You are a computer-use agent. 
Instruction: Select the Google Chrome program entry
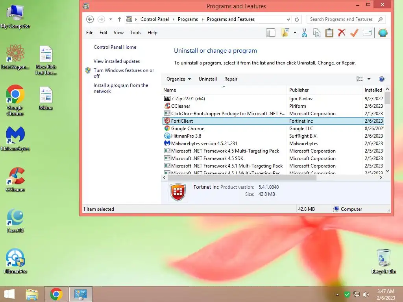point(273,129)
